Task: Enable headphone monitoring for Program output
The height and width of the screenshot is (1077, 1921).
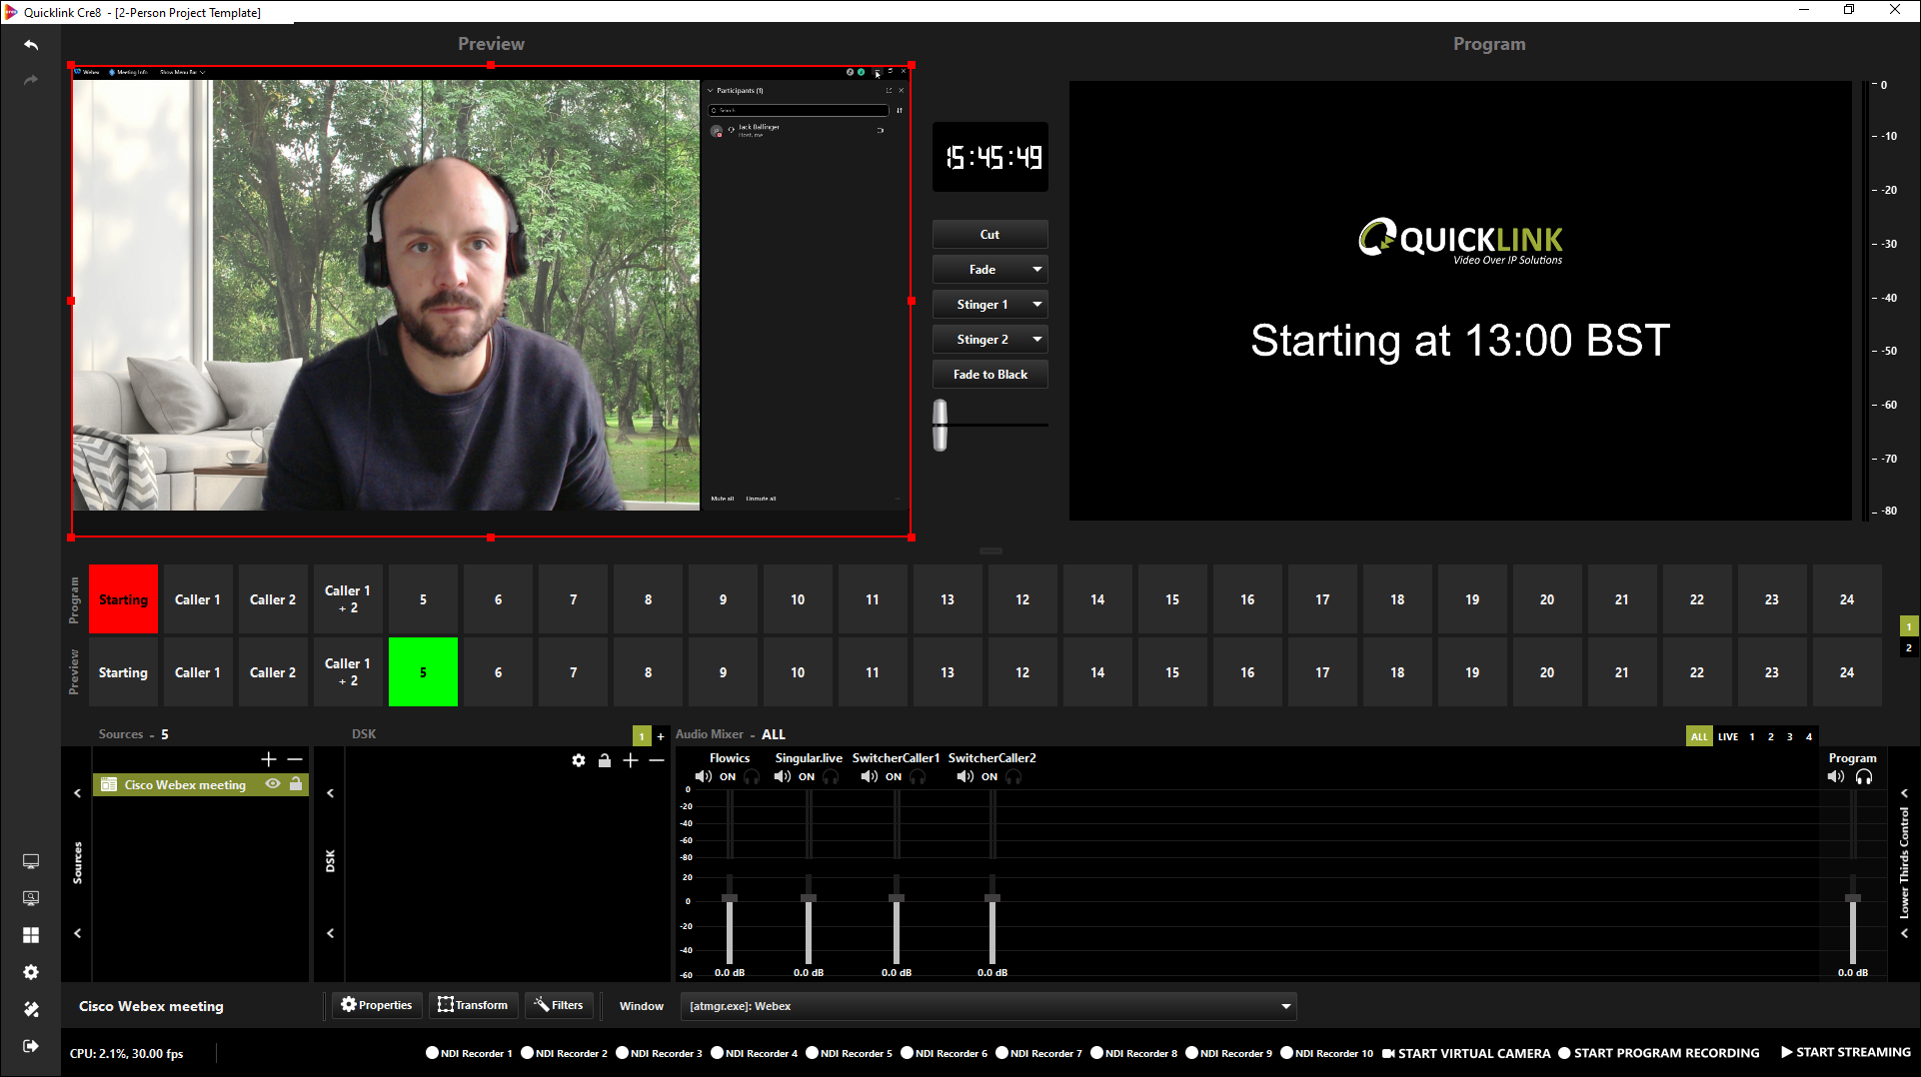Action: pos(1864,776)
